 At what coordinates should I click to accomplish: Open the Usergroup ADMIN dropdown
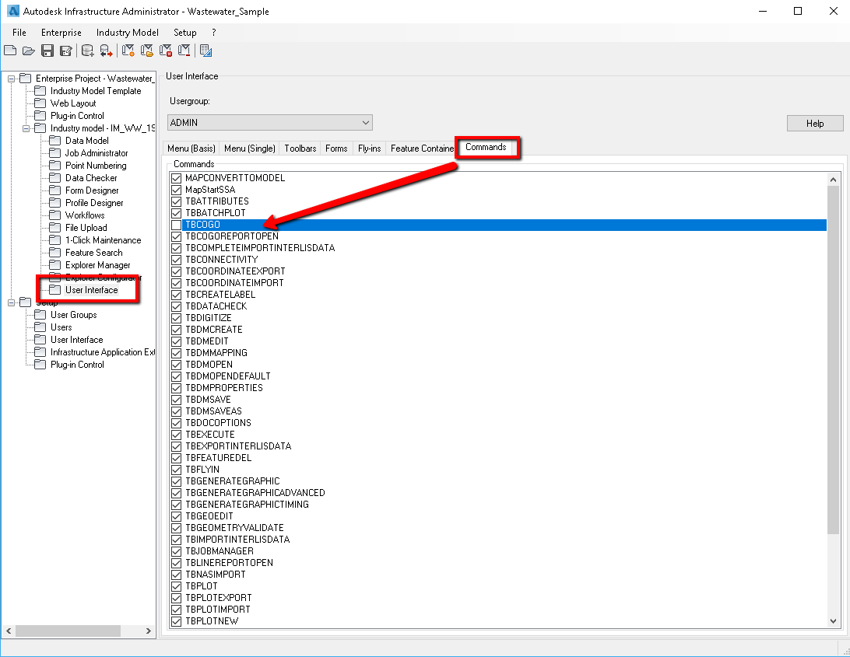click(366, 122)
